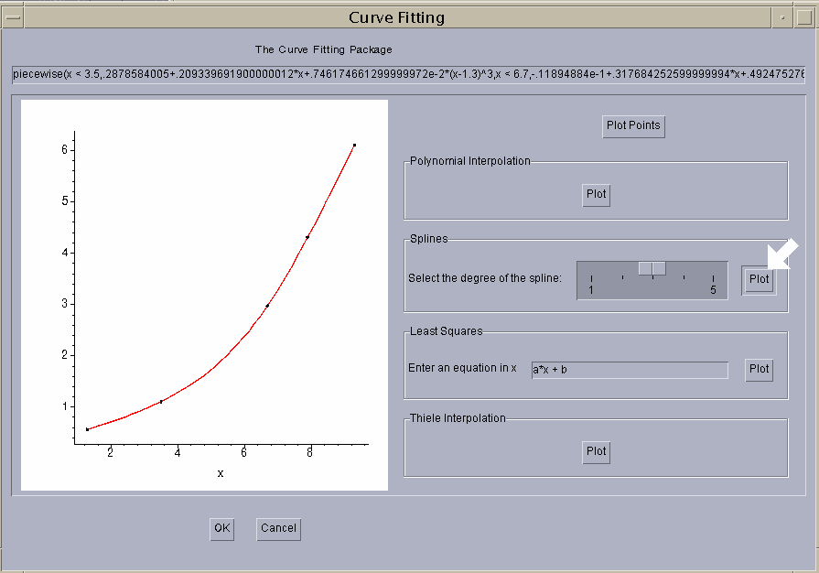Click the Plot Points button
The width and height of the screenshot is (819, 573).
pos(633,125)
